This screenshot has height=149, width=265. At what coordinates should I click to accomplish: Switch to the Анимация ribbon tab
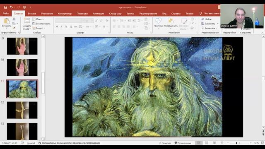coord(99,14)
